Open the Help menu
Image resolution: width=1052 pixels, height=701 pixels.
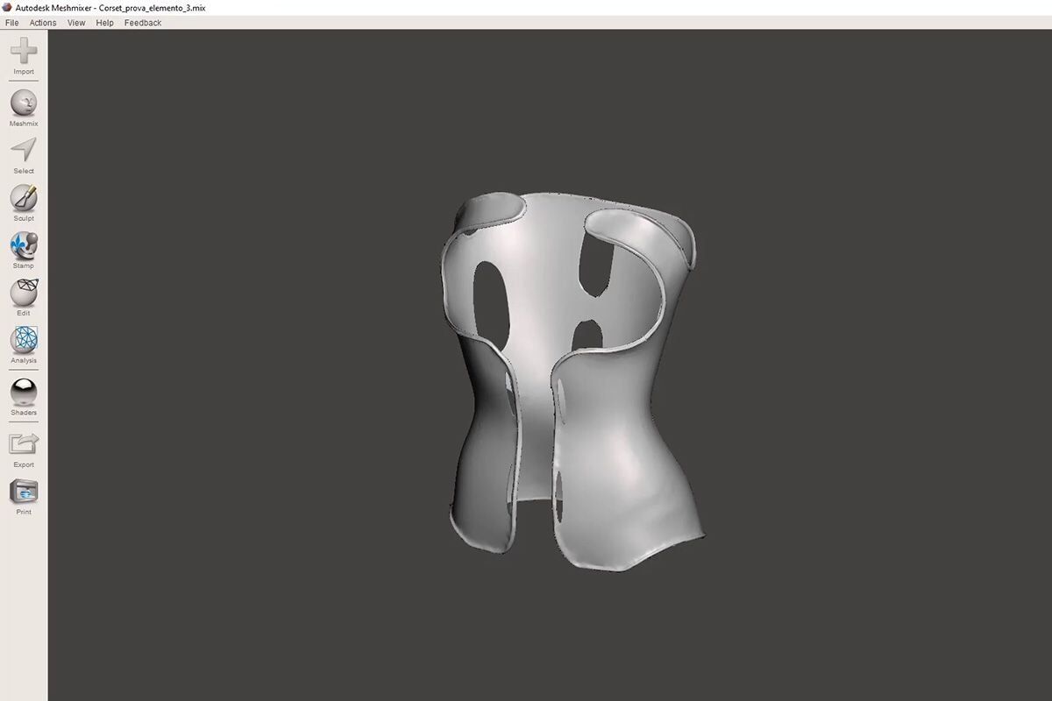pos(103,22)
